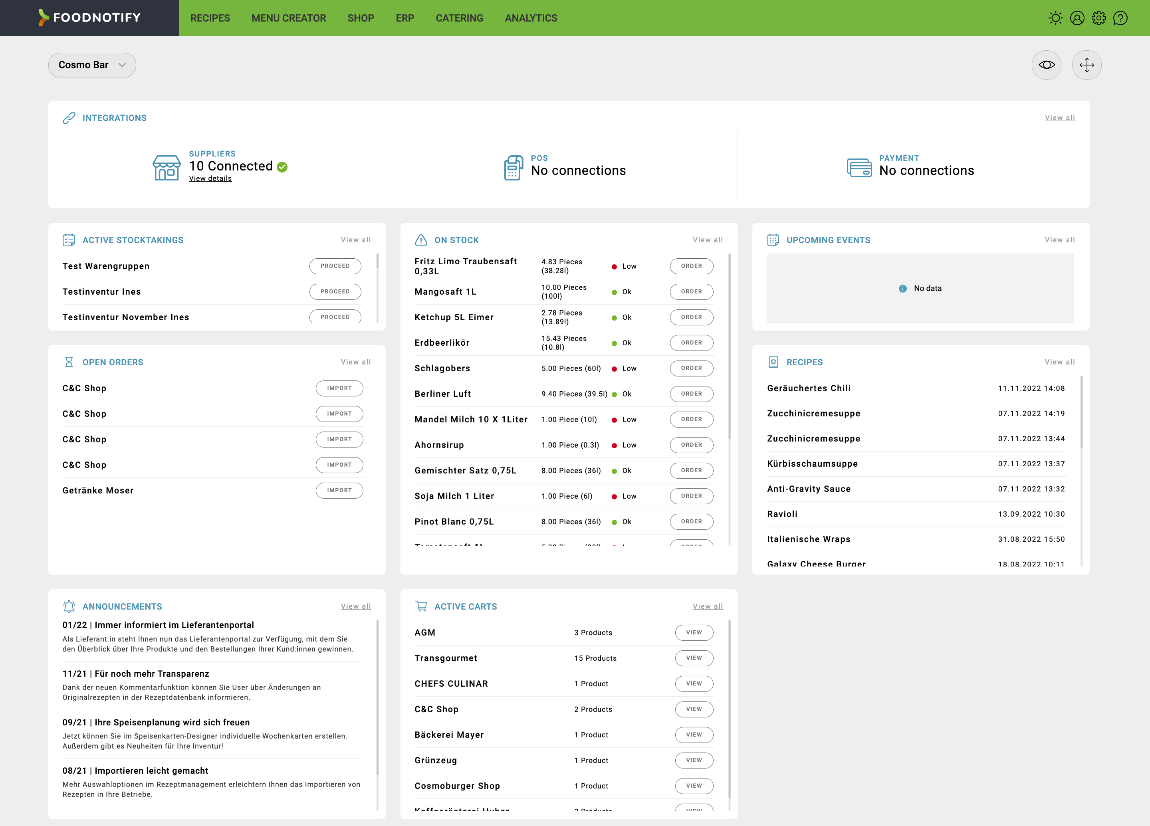1150x826 pixels.
Task: Click the help question mark icon
Action: [1120, 18]
